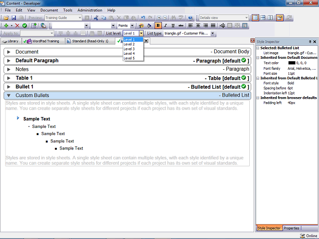
Task: Click the padding box icon
Action: (237, 25)
